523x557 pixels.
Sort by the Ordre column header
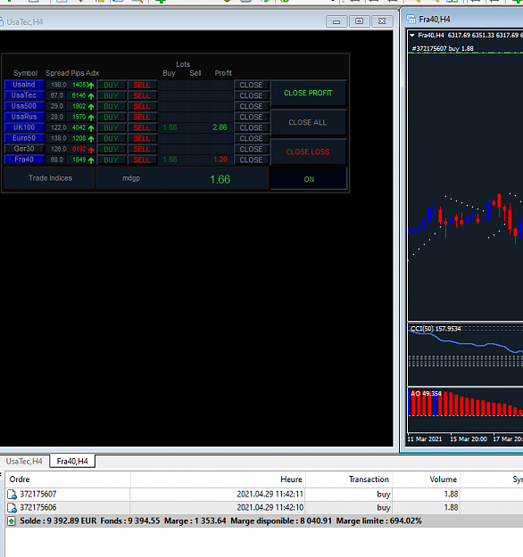(68, 479)
